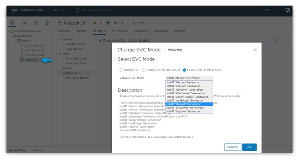This screenshot has width=299, height=159.
Task: Collapse the Datacenter tree node
Action: click(x=12, y=36)
